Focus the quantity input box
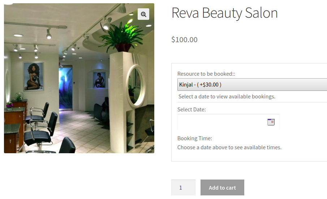The height and width of the screenshot is (199, 327). coord(183,187)
